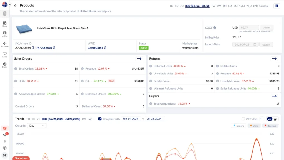Image resolution: width=284 pixels, height=160 pixels.
Task: Open the Launch Date calendar icon
Action: pos(255,44)
